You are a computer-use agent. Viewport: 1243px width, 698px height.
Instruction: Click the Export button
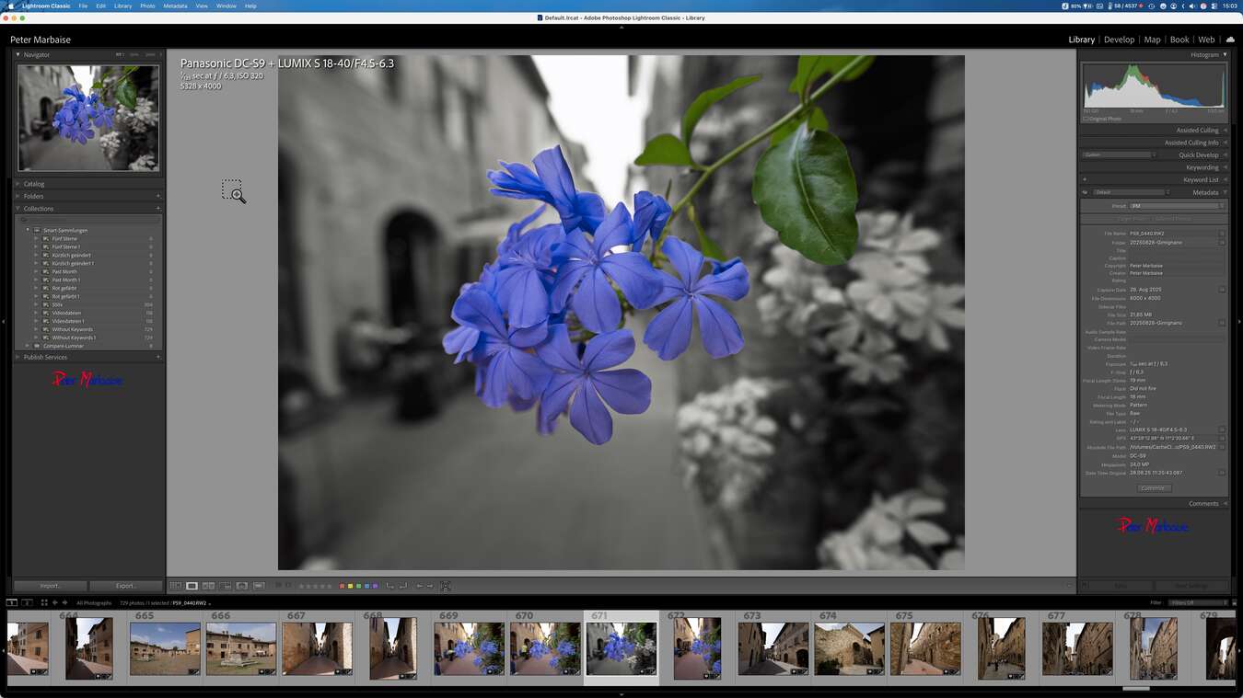[126, 586]
